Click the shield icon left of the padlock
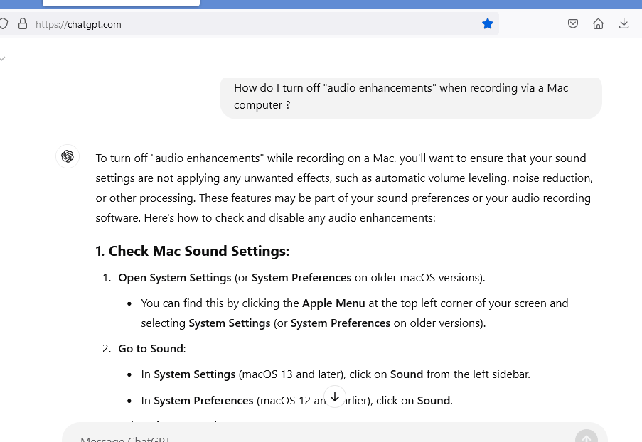The height and width of the screenshot is (442, 642). 4,24
